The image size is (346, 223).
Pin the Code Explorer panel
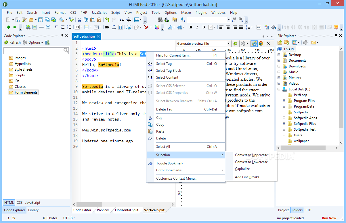pos(62,36)
